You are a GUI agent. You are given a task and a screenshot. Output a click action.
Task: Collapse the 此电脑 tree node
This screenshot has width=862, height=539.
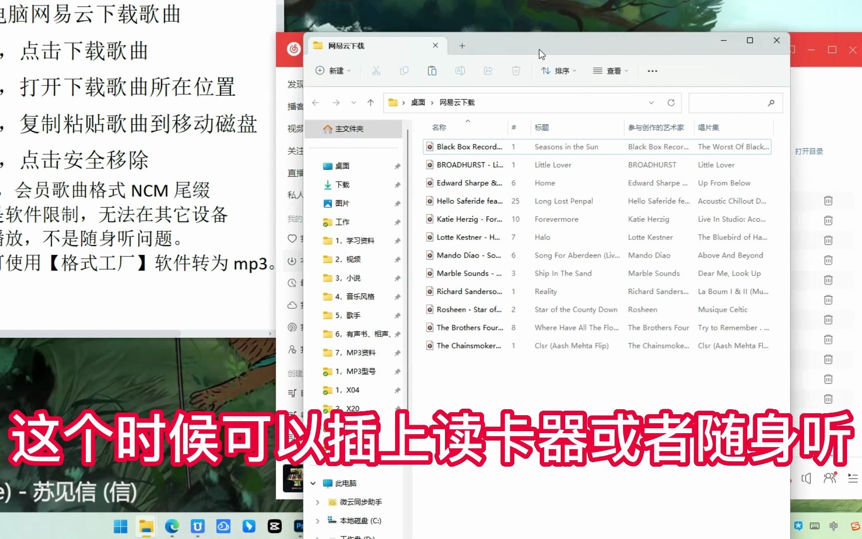(313, 483)
